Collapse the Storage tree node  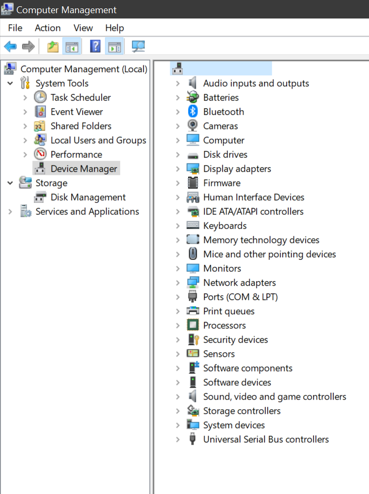point(11,183)
